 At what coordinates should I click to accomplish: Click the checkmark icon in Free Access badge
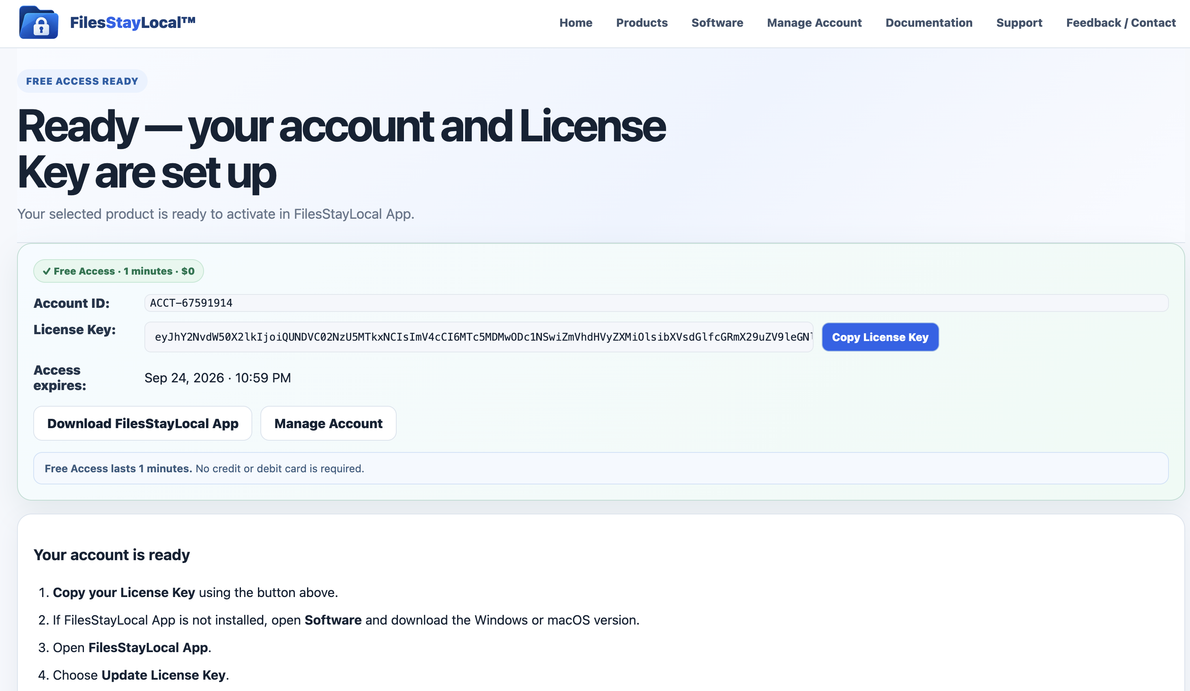click(46, 271)
